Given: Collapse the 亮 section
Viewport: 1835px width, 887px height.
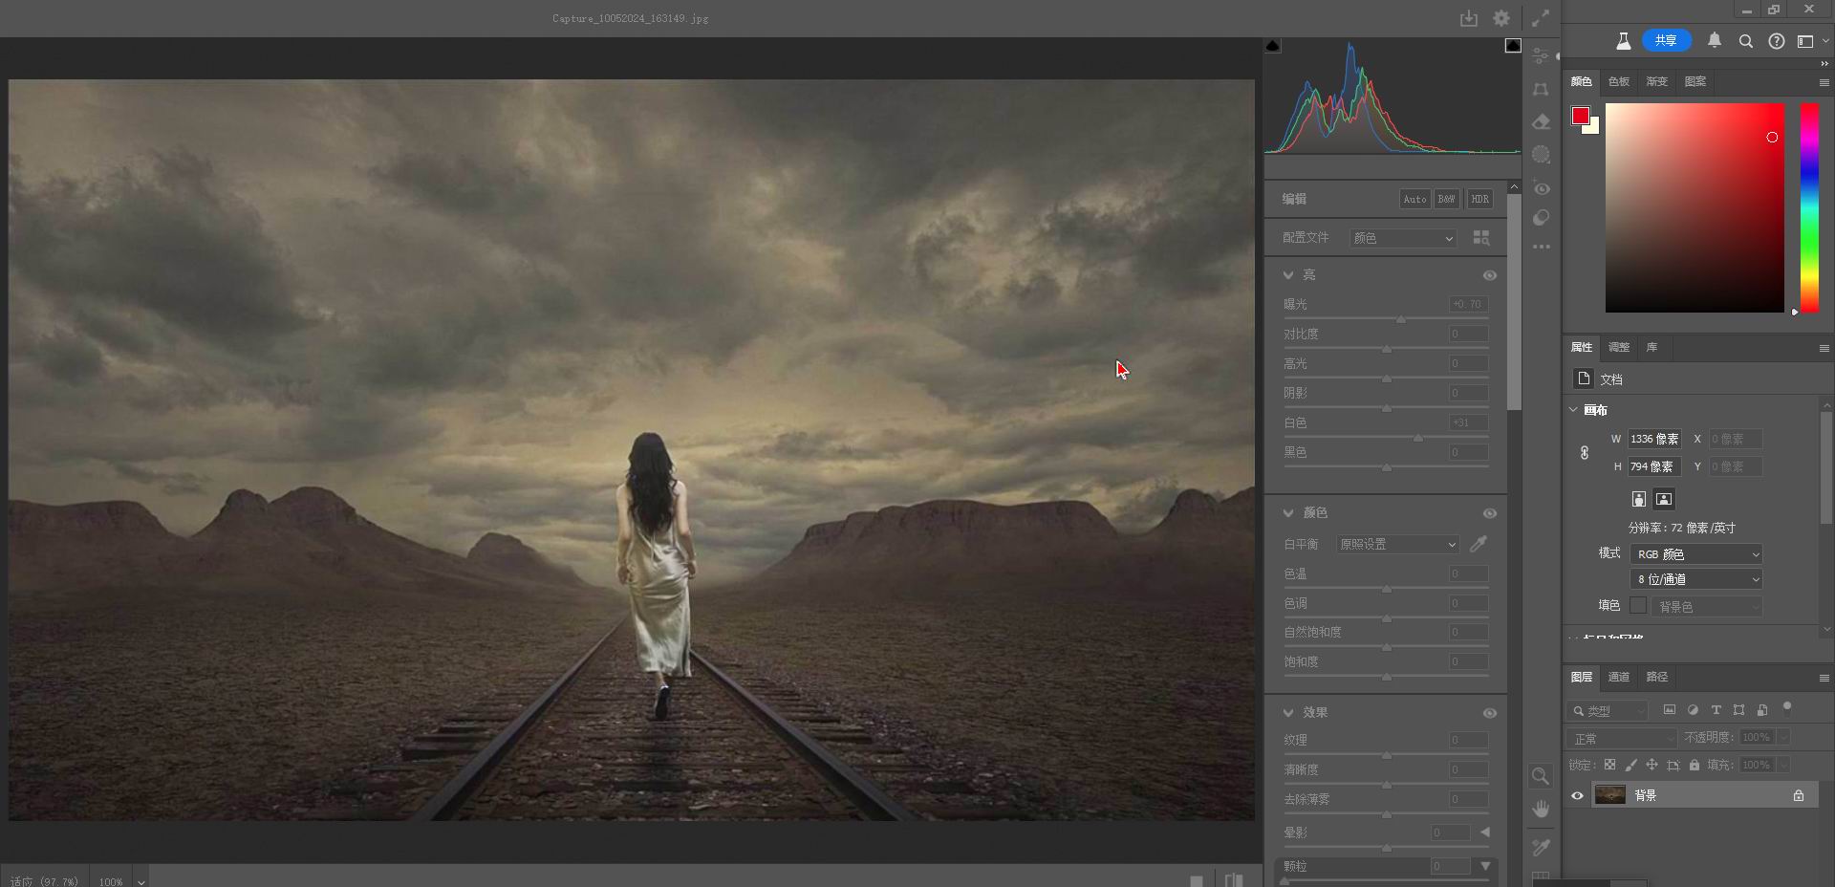Looking at the screenshot, I should (x=1288, y=275).
